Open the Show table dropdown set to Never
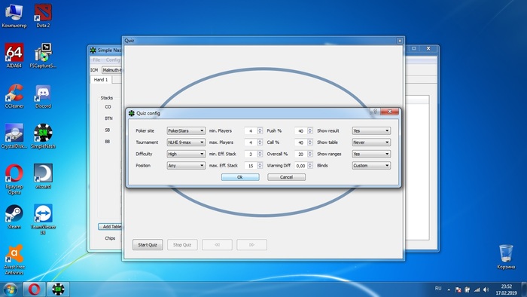 point(371,142)
